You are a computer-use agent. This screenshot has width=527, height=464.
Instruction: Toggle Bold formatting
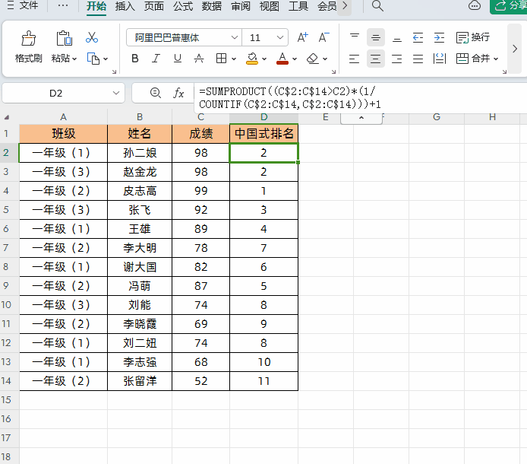pos(134,59)
